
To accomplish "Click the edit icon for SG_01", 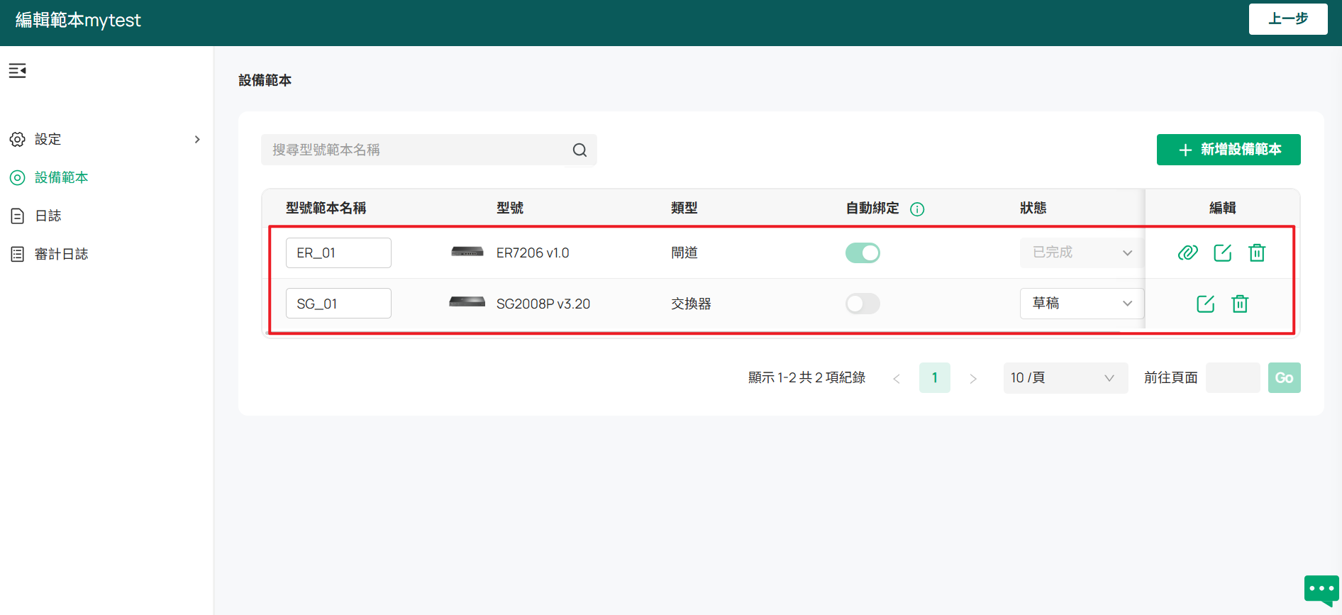I will pyautogui.click(x=1206, y=304).
